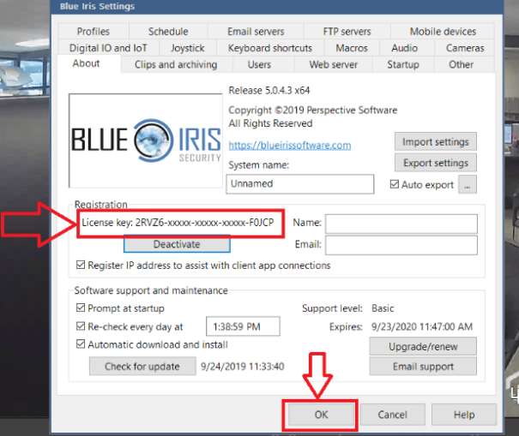Select the Clips and archiving tab
The width and height of the screenshot is (519, 436).
pos(176,64)
